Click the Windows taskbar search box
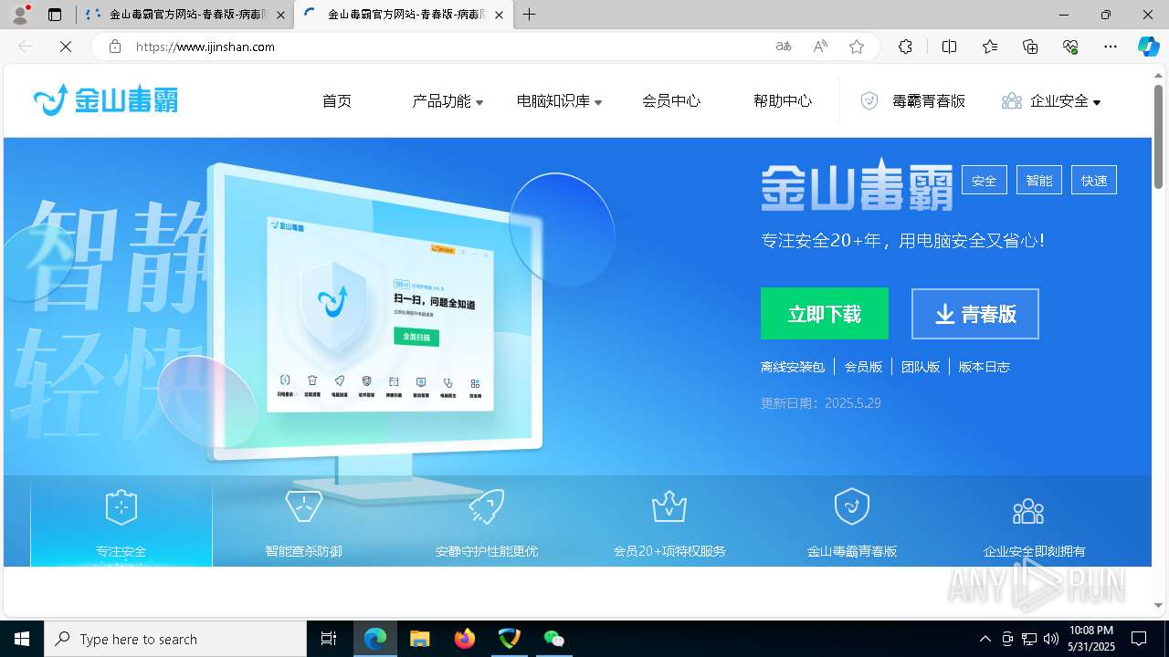 coord(175,639)
